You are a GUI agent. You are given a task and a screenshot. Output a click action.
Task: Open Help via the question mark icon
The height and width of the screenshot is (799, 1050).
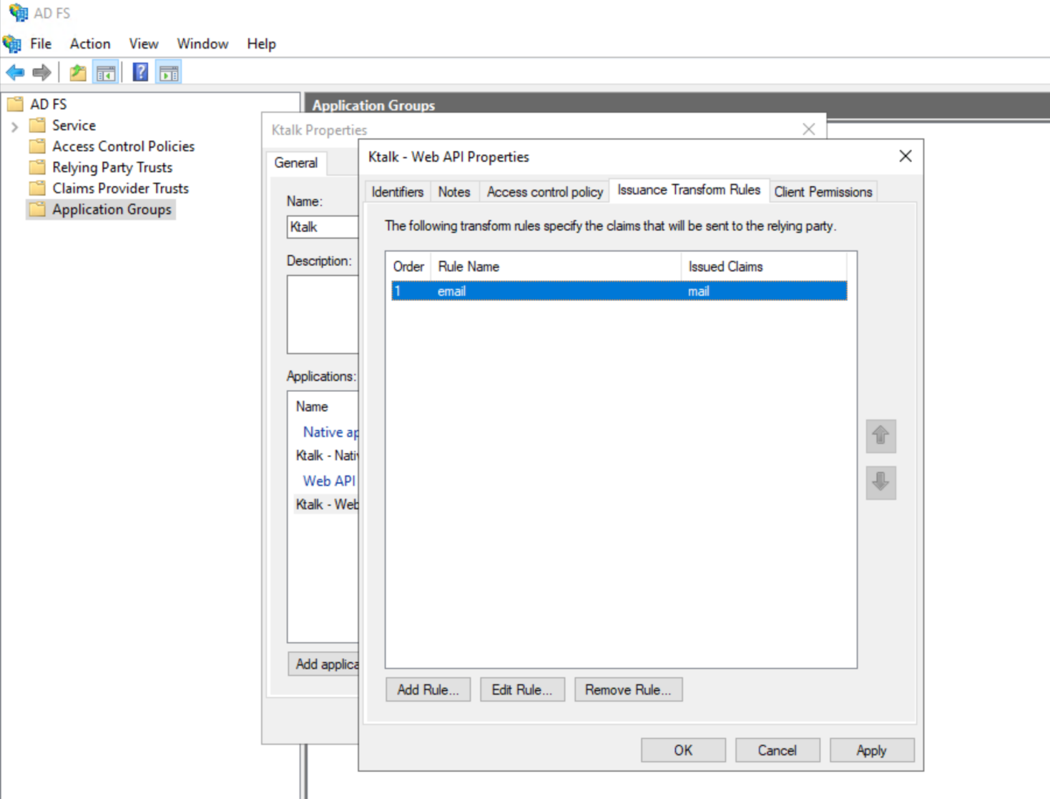click(140, 72)
